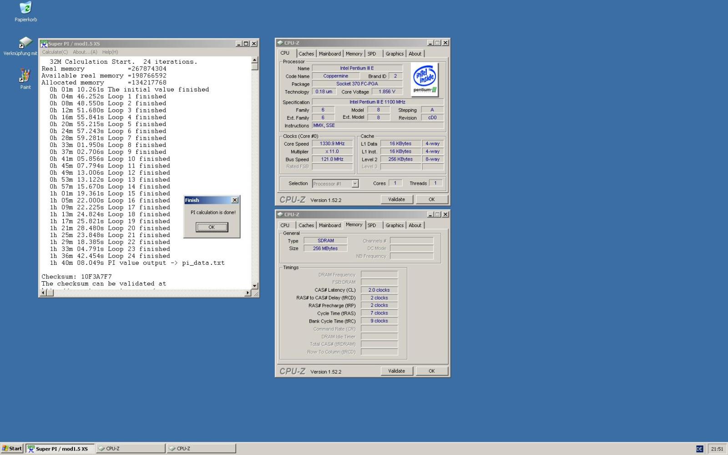The image size is (728, 455).
Task: Click the Code Name Coppermine field
Action: 336,76
